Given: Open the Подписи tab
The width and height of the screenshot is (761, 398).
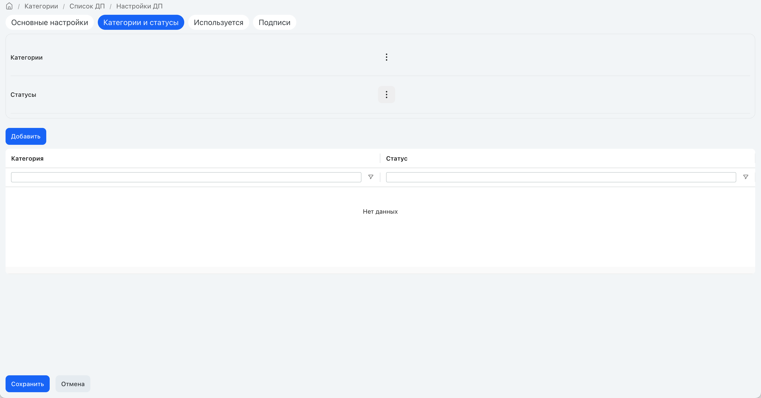Looking at the screenshot, I should tap(274, 22).
